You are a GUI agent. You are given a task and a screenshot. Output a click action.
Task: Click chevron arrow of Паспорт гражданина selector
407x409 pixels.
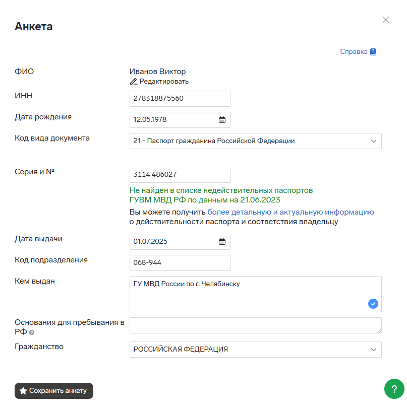point(374,141)
